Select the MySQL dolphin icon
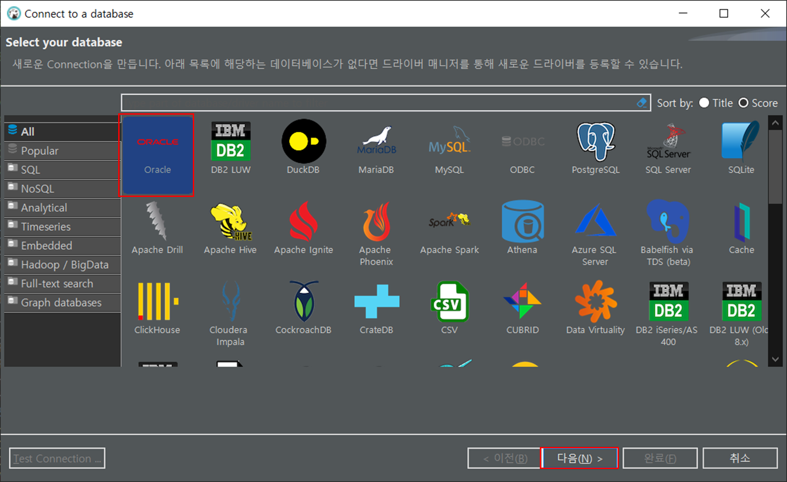787x482 pixels. (449, 141)
